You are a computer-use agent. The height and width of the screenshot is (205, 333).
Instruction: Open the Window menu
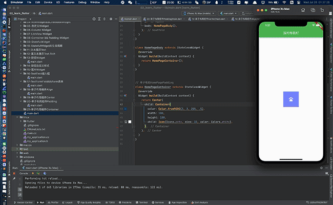pos(95,3)
